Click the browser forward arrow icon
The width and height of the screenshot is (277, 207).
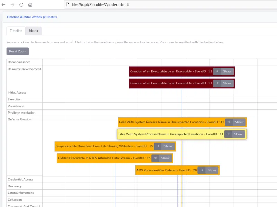tap(13, 5)
